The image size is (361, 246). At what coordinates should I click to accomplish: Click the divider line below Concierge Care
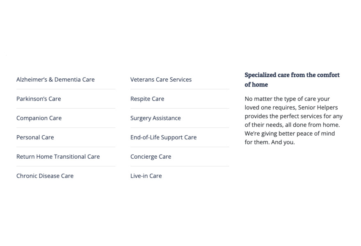180,166
